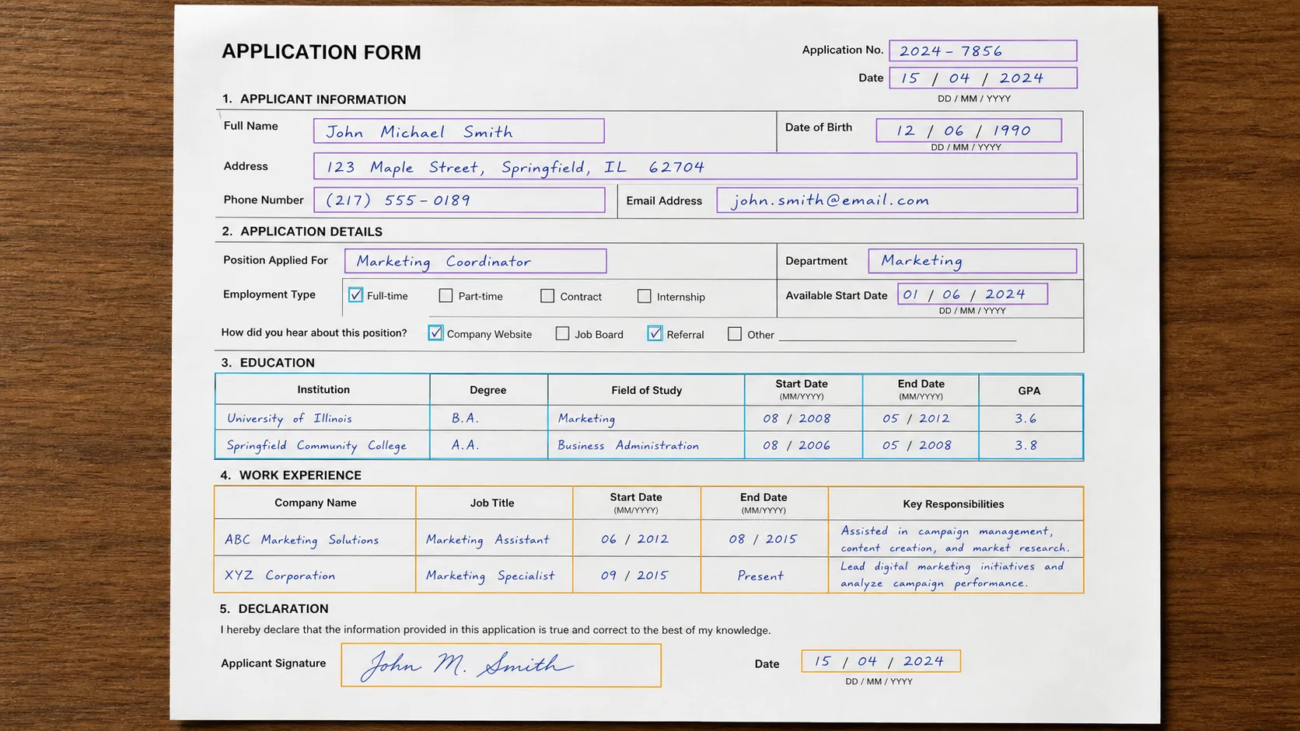This screenshot has height=731, width=1300.
Task: Select the Available Start Date field
Action: click(973, 294)
